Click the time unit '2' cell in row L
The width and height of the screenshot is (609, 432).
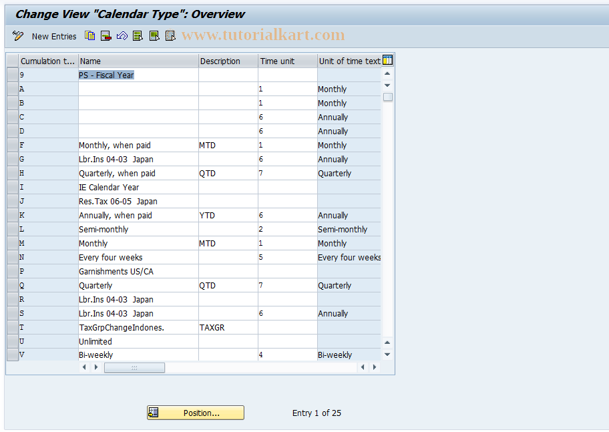tap(288, 229)
